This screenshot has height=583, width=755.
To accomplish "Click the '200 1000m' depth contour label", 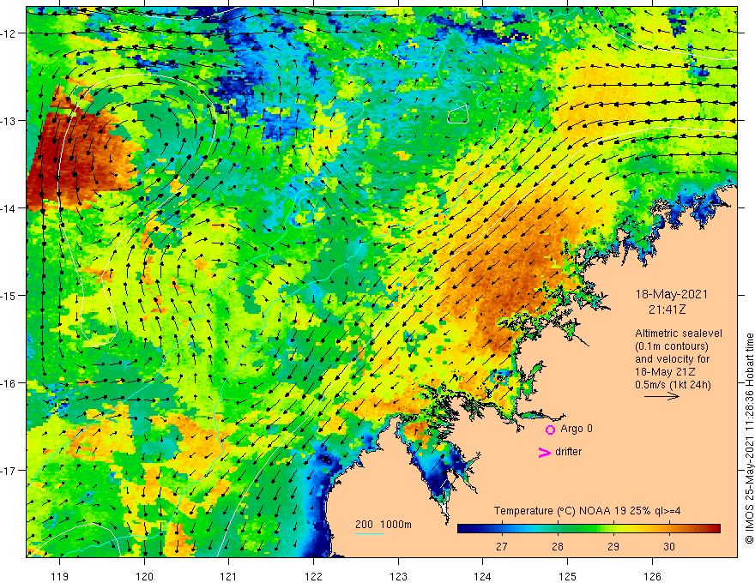I will point(384,525).
